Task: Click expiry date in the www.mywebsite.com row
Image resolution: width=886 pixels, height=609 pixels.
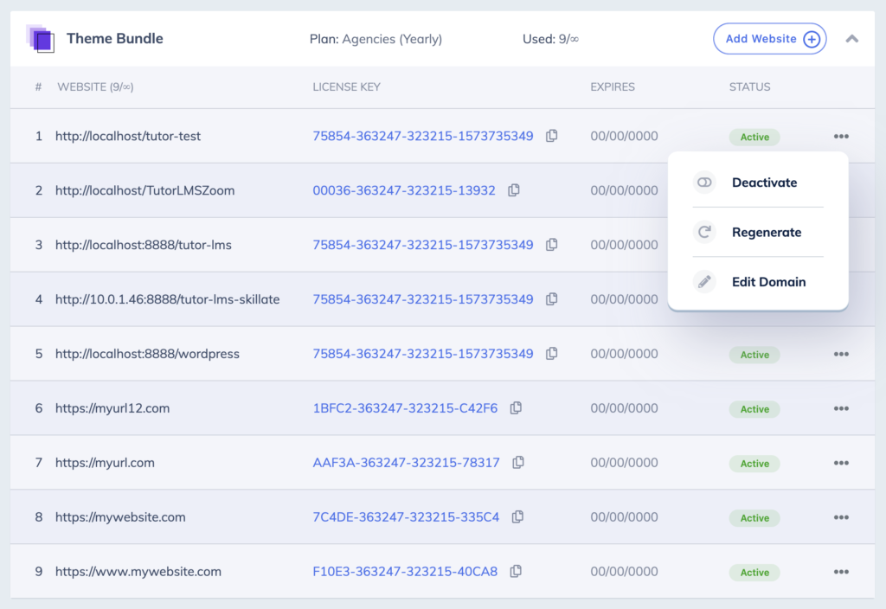Action: click(x=624, y=571)
